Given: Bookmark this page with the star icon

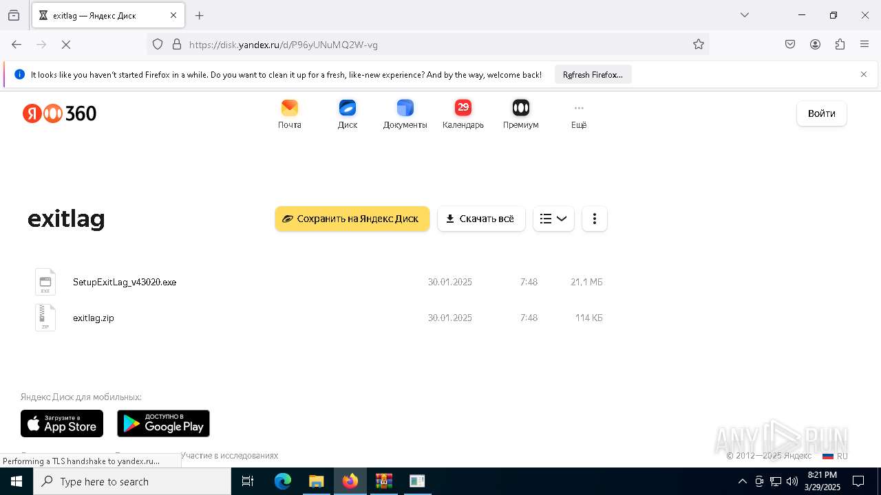Looking at the screenshot, I should tap(699, 45).
